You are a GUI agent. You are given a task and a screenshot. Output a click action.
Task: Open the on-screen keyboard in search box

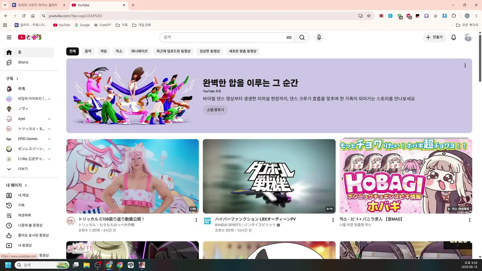tap(289, 37)
